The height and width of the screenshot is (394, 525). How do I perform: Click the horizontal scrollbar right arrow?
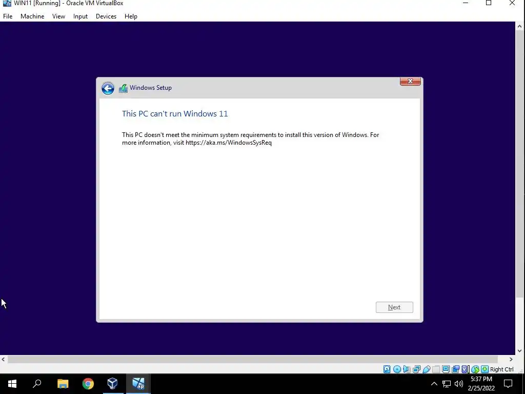[x=511, y=359]
